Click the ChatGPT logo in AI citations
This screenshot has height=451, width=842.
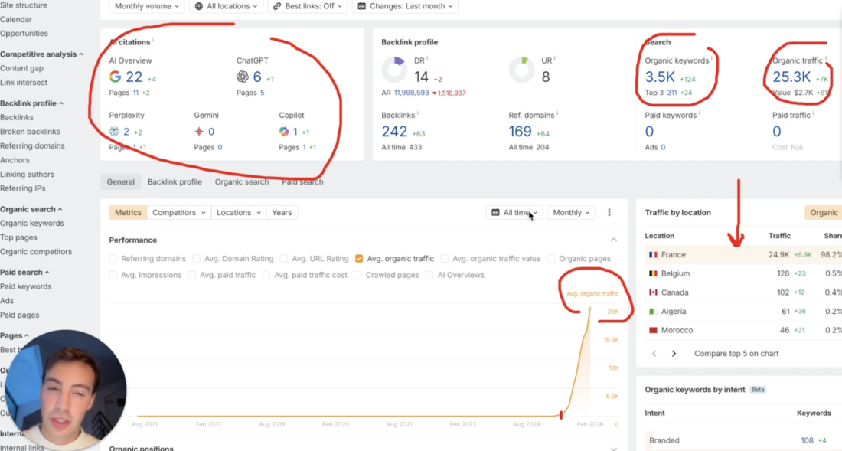point(242,77)
